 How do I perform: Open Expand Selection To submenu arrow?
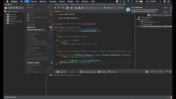pyautogui.click(x=52, y=30)
